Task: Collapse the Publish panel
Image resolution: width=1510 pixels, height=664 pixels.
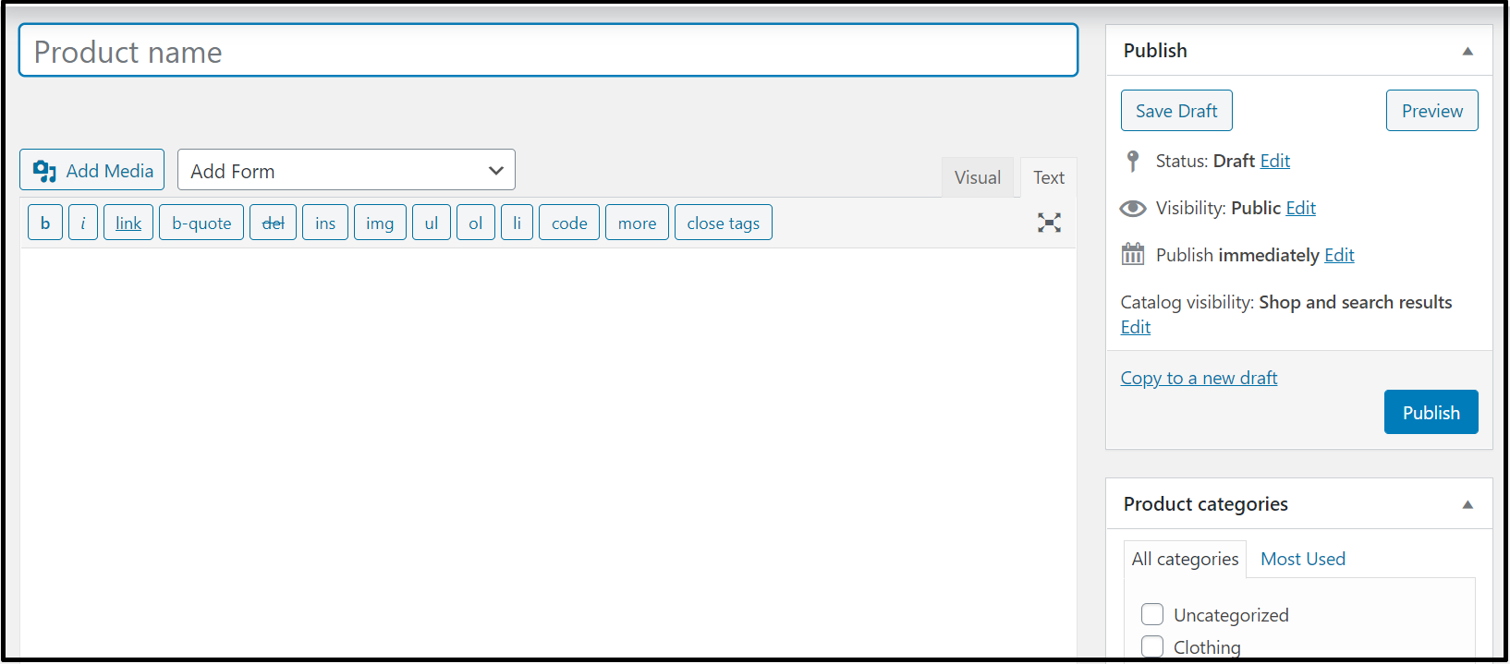Action: click(x=1467, y=51)
